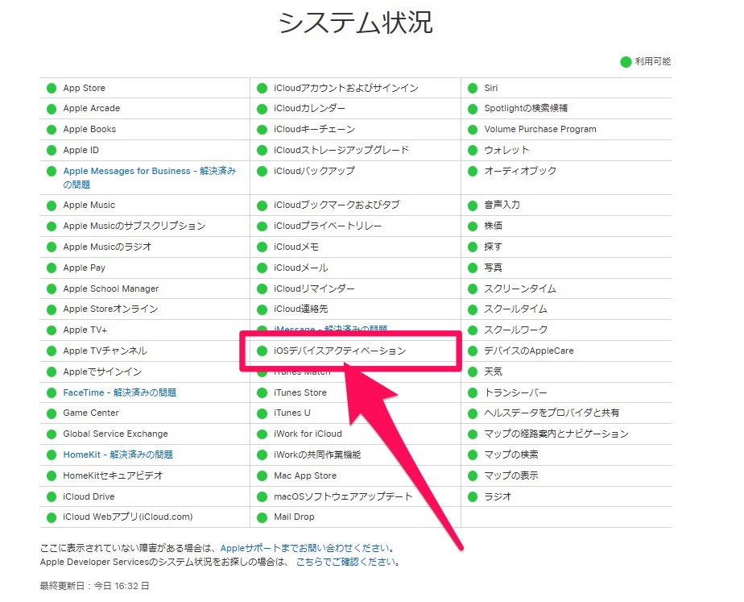Click the green 利用可能 legend dot
744x602 pixels.
click(x=626, y=62)
